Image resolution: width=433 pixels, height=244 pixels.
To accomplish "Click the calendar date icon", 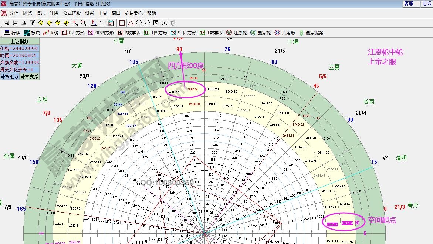I will (x=111, y=23).
